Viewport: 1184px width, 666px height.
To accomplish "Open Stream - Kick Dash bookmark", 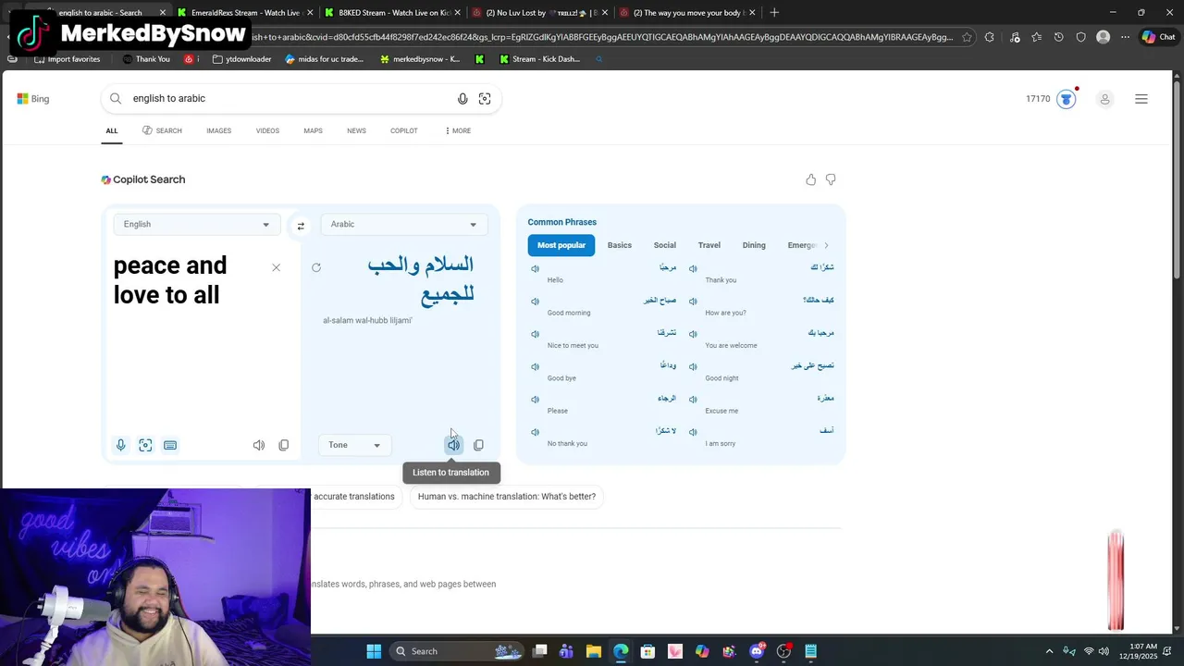I will 539,59.
